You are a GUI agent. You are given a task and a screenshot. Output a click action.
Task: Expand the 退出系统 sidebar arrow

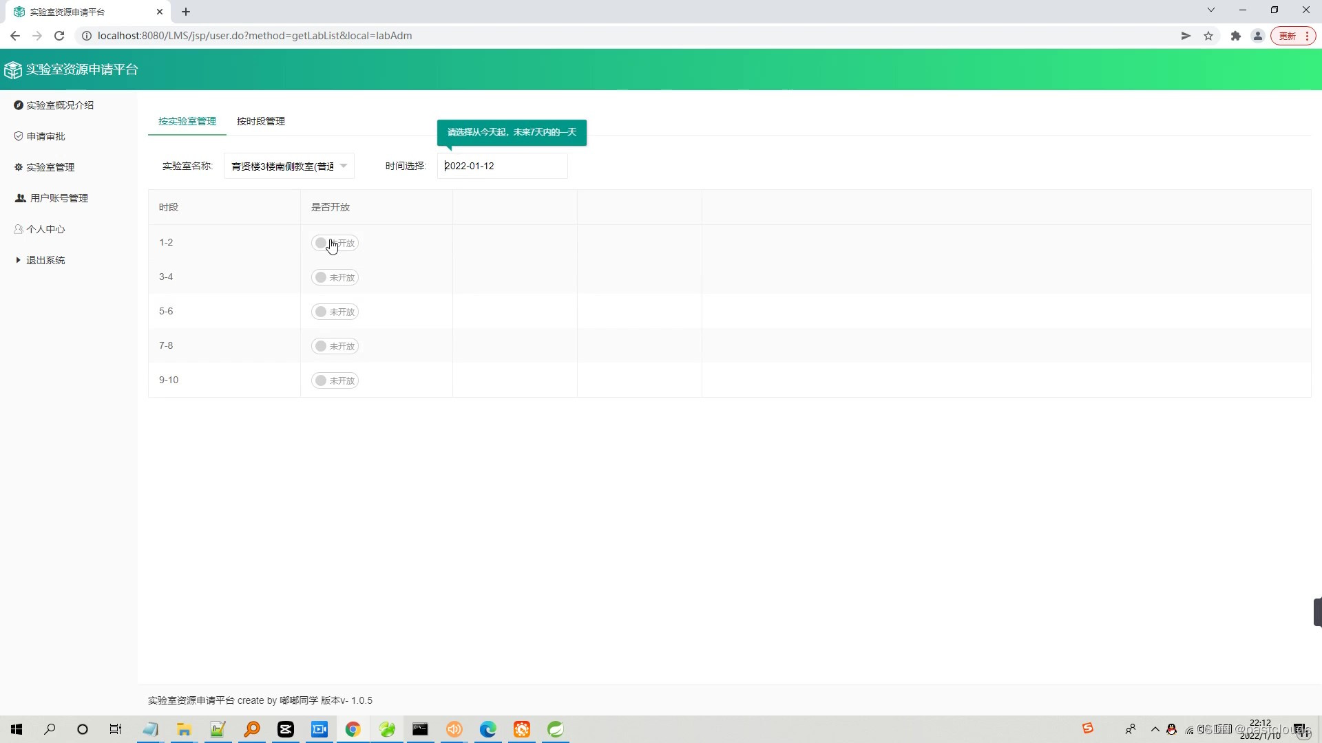(18, 260)
